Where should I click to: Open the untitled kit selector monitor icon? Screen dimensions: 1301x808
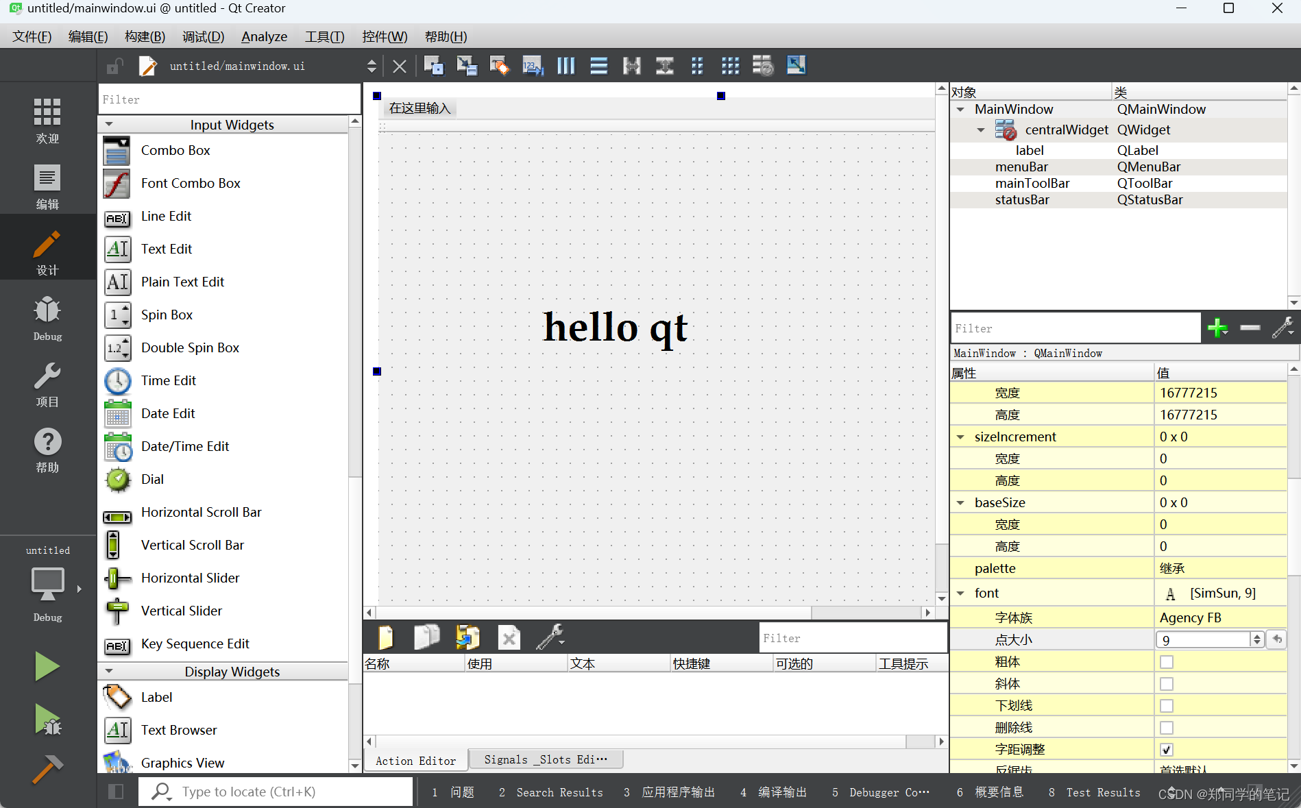[x=47, y=584]
